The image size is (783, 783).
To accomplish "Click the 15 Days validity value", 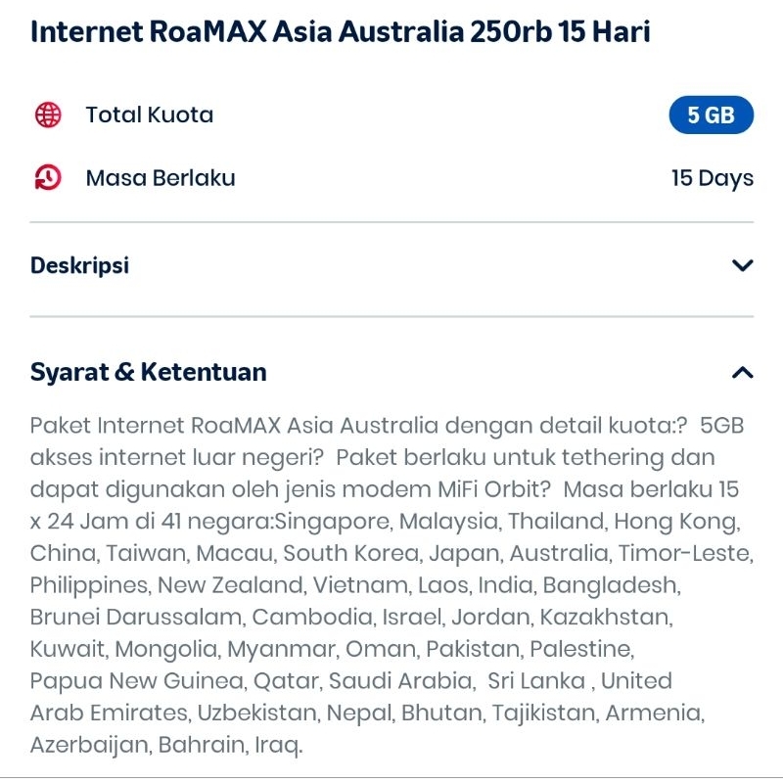I will pos(712,178).
